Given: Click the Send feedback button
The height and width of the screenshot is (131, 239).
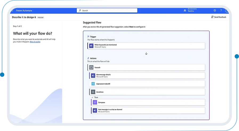Looking at the screenshot, I should [218, 17].
